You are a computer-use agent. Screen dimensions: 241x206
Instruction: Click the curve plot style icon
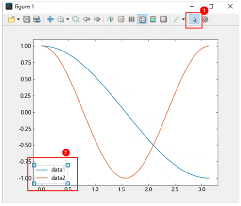(x=111, y=19)
